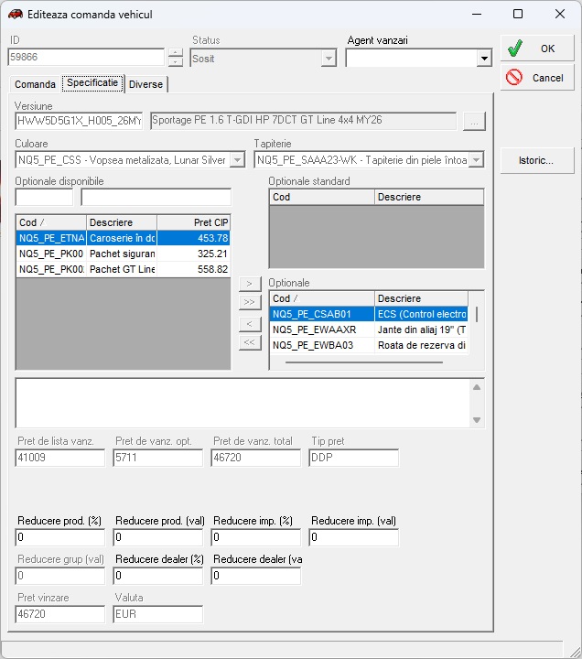Open the Agent vanzari dropdown
582x659 pixels.
pyautogui.click(x=484, y=59)
